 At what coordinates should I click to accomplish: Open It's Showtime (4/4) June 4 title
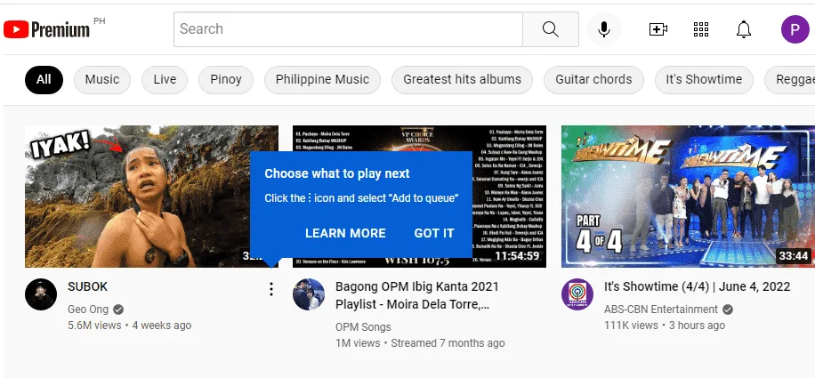pos(697,286)
